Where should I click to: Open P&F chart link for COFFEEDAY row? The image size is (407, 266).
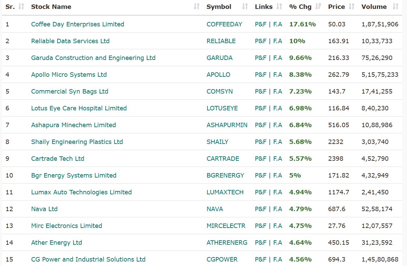click(x=260, y=24)
